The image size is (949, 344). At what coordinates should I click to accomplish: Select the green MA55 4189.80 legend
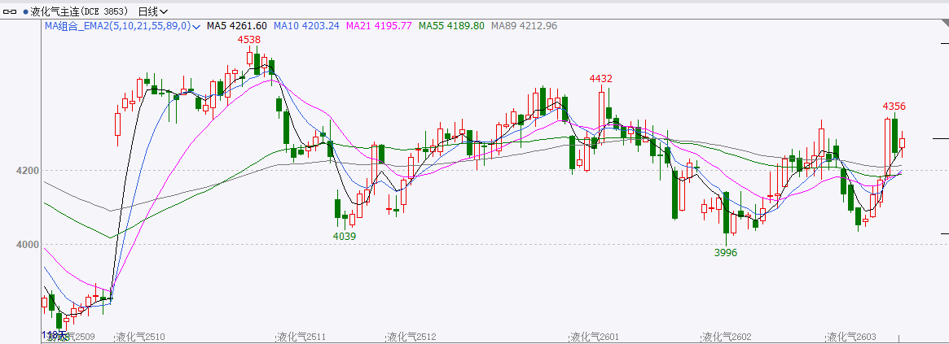coord(451,26)
